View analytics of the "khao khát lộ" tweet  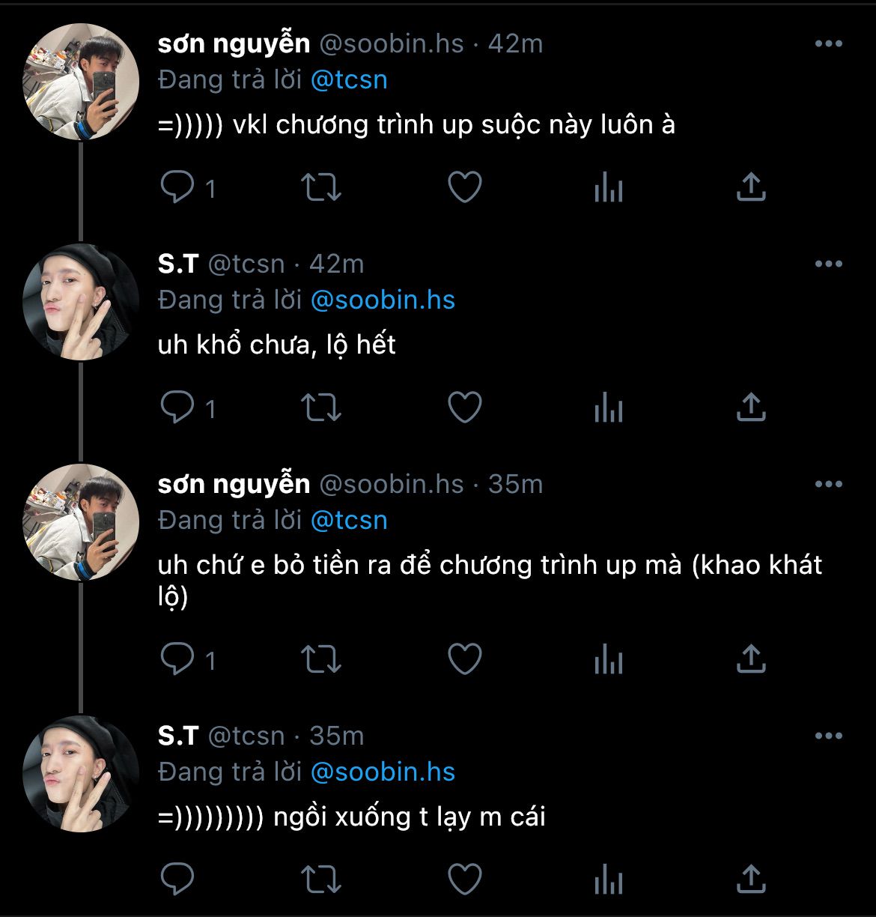tap(608, 659)
